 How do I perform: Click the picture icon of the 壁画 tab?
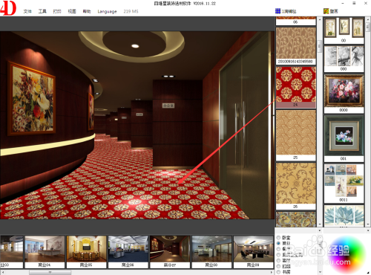(326, 11)
